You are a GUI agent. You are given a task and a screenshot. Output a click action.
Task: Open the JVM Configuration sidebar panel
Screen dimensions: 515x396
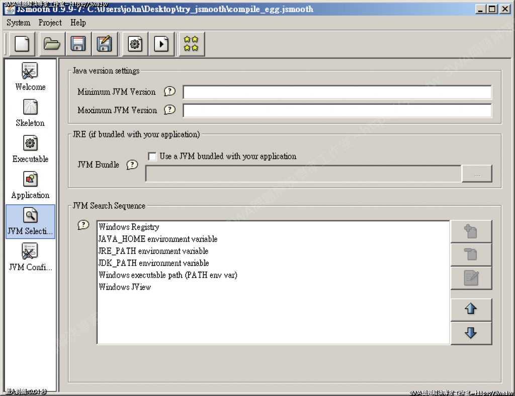[x=30, y=257]
